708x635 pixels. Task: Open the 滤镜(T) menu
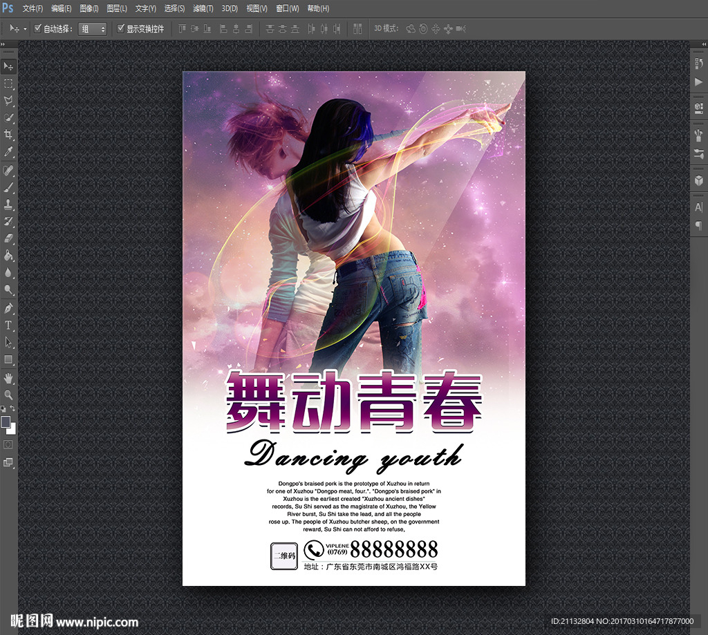[203, 8]
